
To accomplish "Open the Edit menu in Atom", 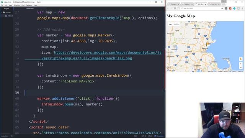I will (6, 5).
